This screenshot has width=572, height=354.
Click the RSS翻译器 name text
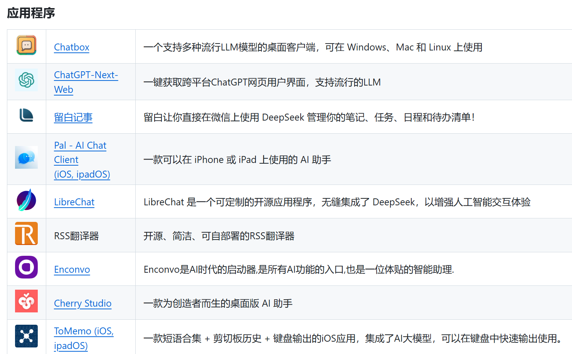click(76, 236)
